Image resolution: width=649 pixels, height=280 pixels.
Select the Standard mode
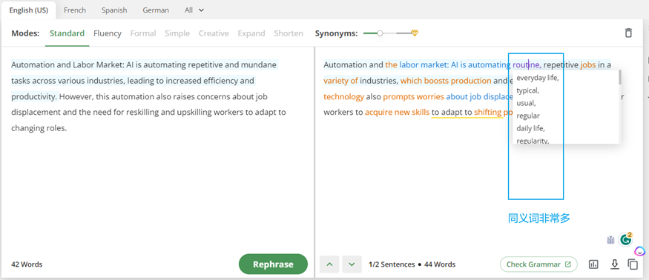67,33
